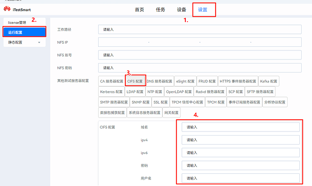Viewport: 312px width, 186px height.
Task: Click the NFS 账号 input field
Action: pyautogui.click(x=199, y=55)
